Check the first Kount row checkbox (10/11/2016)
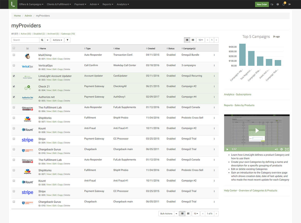Screen dimensions: 301x223 tap(14, 128)
